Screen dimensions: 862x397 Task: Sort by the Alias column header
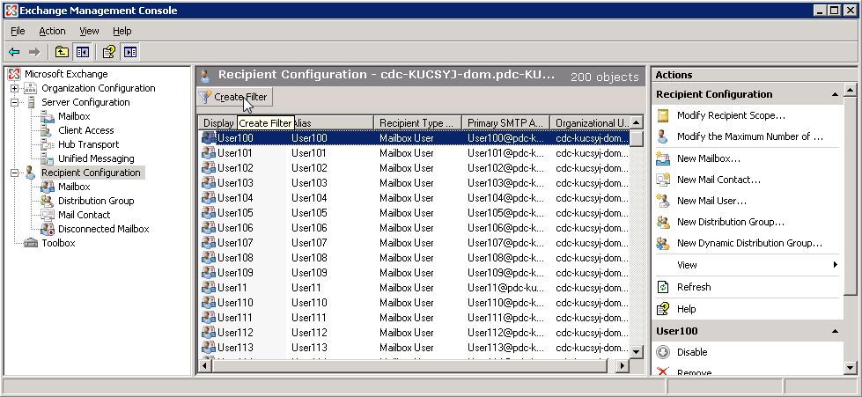coord(331,122)
